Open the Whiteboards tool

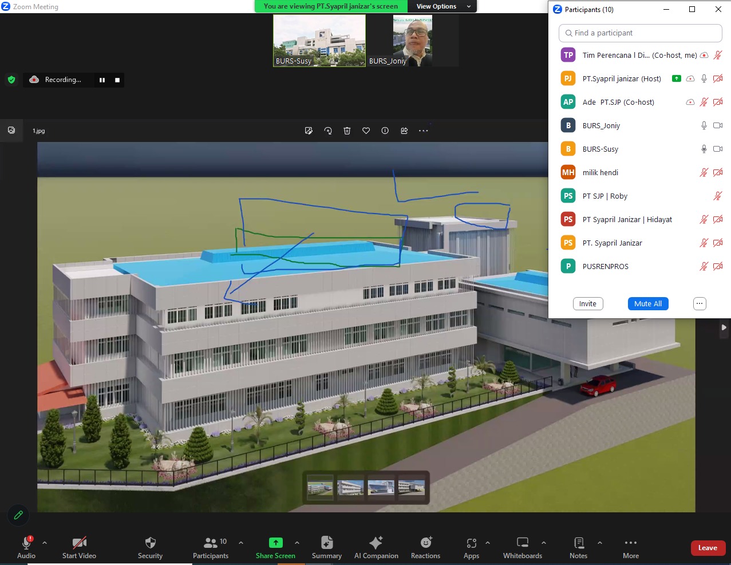522,547
